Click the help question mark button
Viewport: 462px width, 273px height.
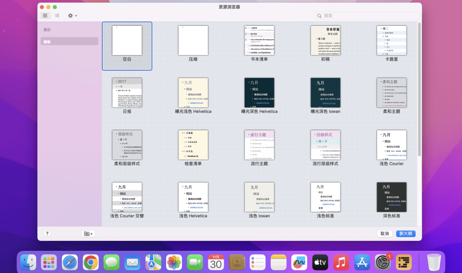(47, 234)
